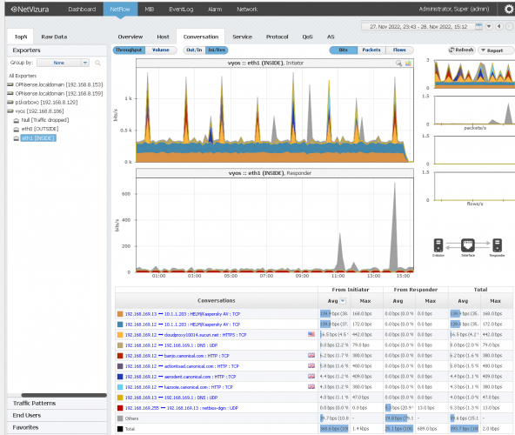The height and width of the screenshot is (435, 515).
Task: Switch chart to Volume mode
Action: 161,50
